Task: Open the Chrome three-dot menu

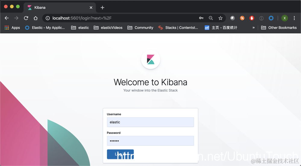Action: 294,18
